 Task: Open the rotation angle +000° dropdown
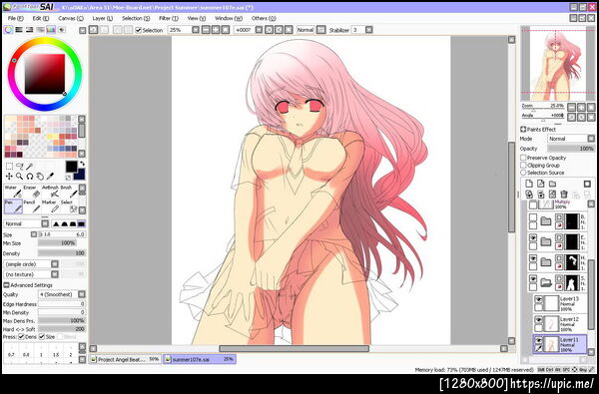click(x=259, y=30)
